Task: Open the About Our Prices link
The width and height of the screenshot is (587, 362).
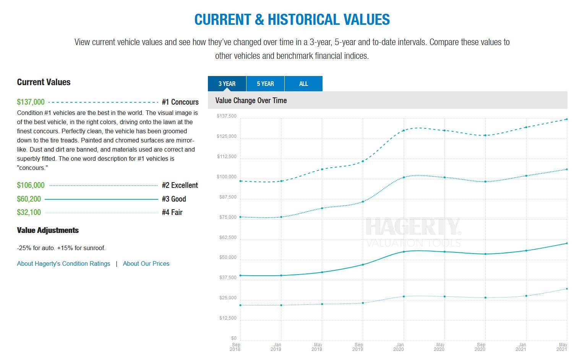Action: pyautogui.click(x=146, y=263)
